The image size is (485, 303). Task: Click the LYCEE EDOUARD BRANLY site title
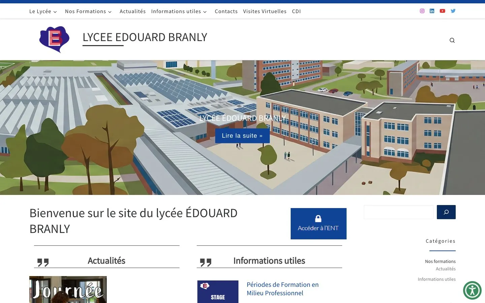(145, 37)
